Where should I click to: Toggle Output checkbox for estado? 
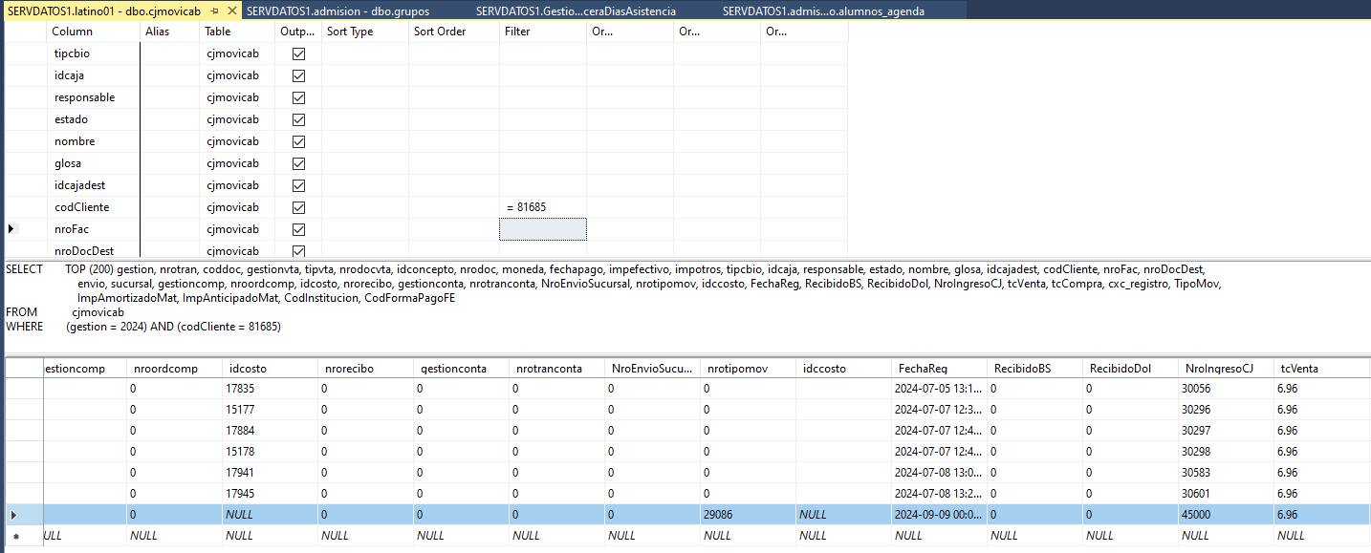point(298,119)
